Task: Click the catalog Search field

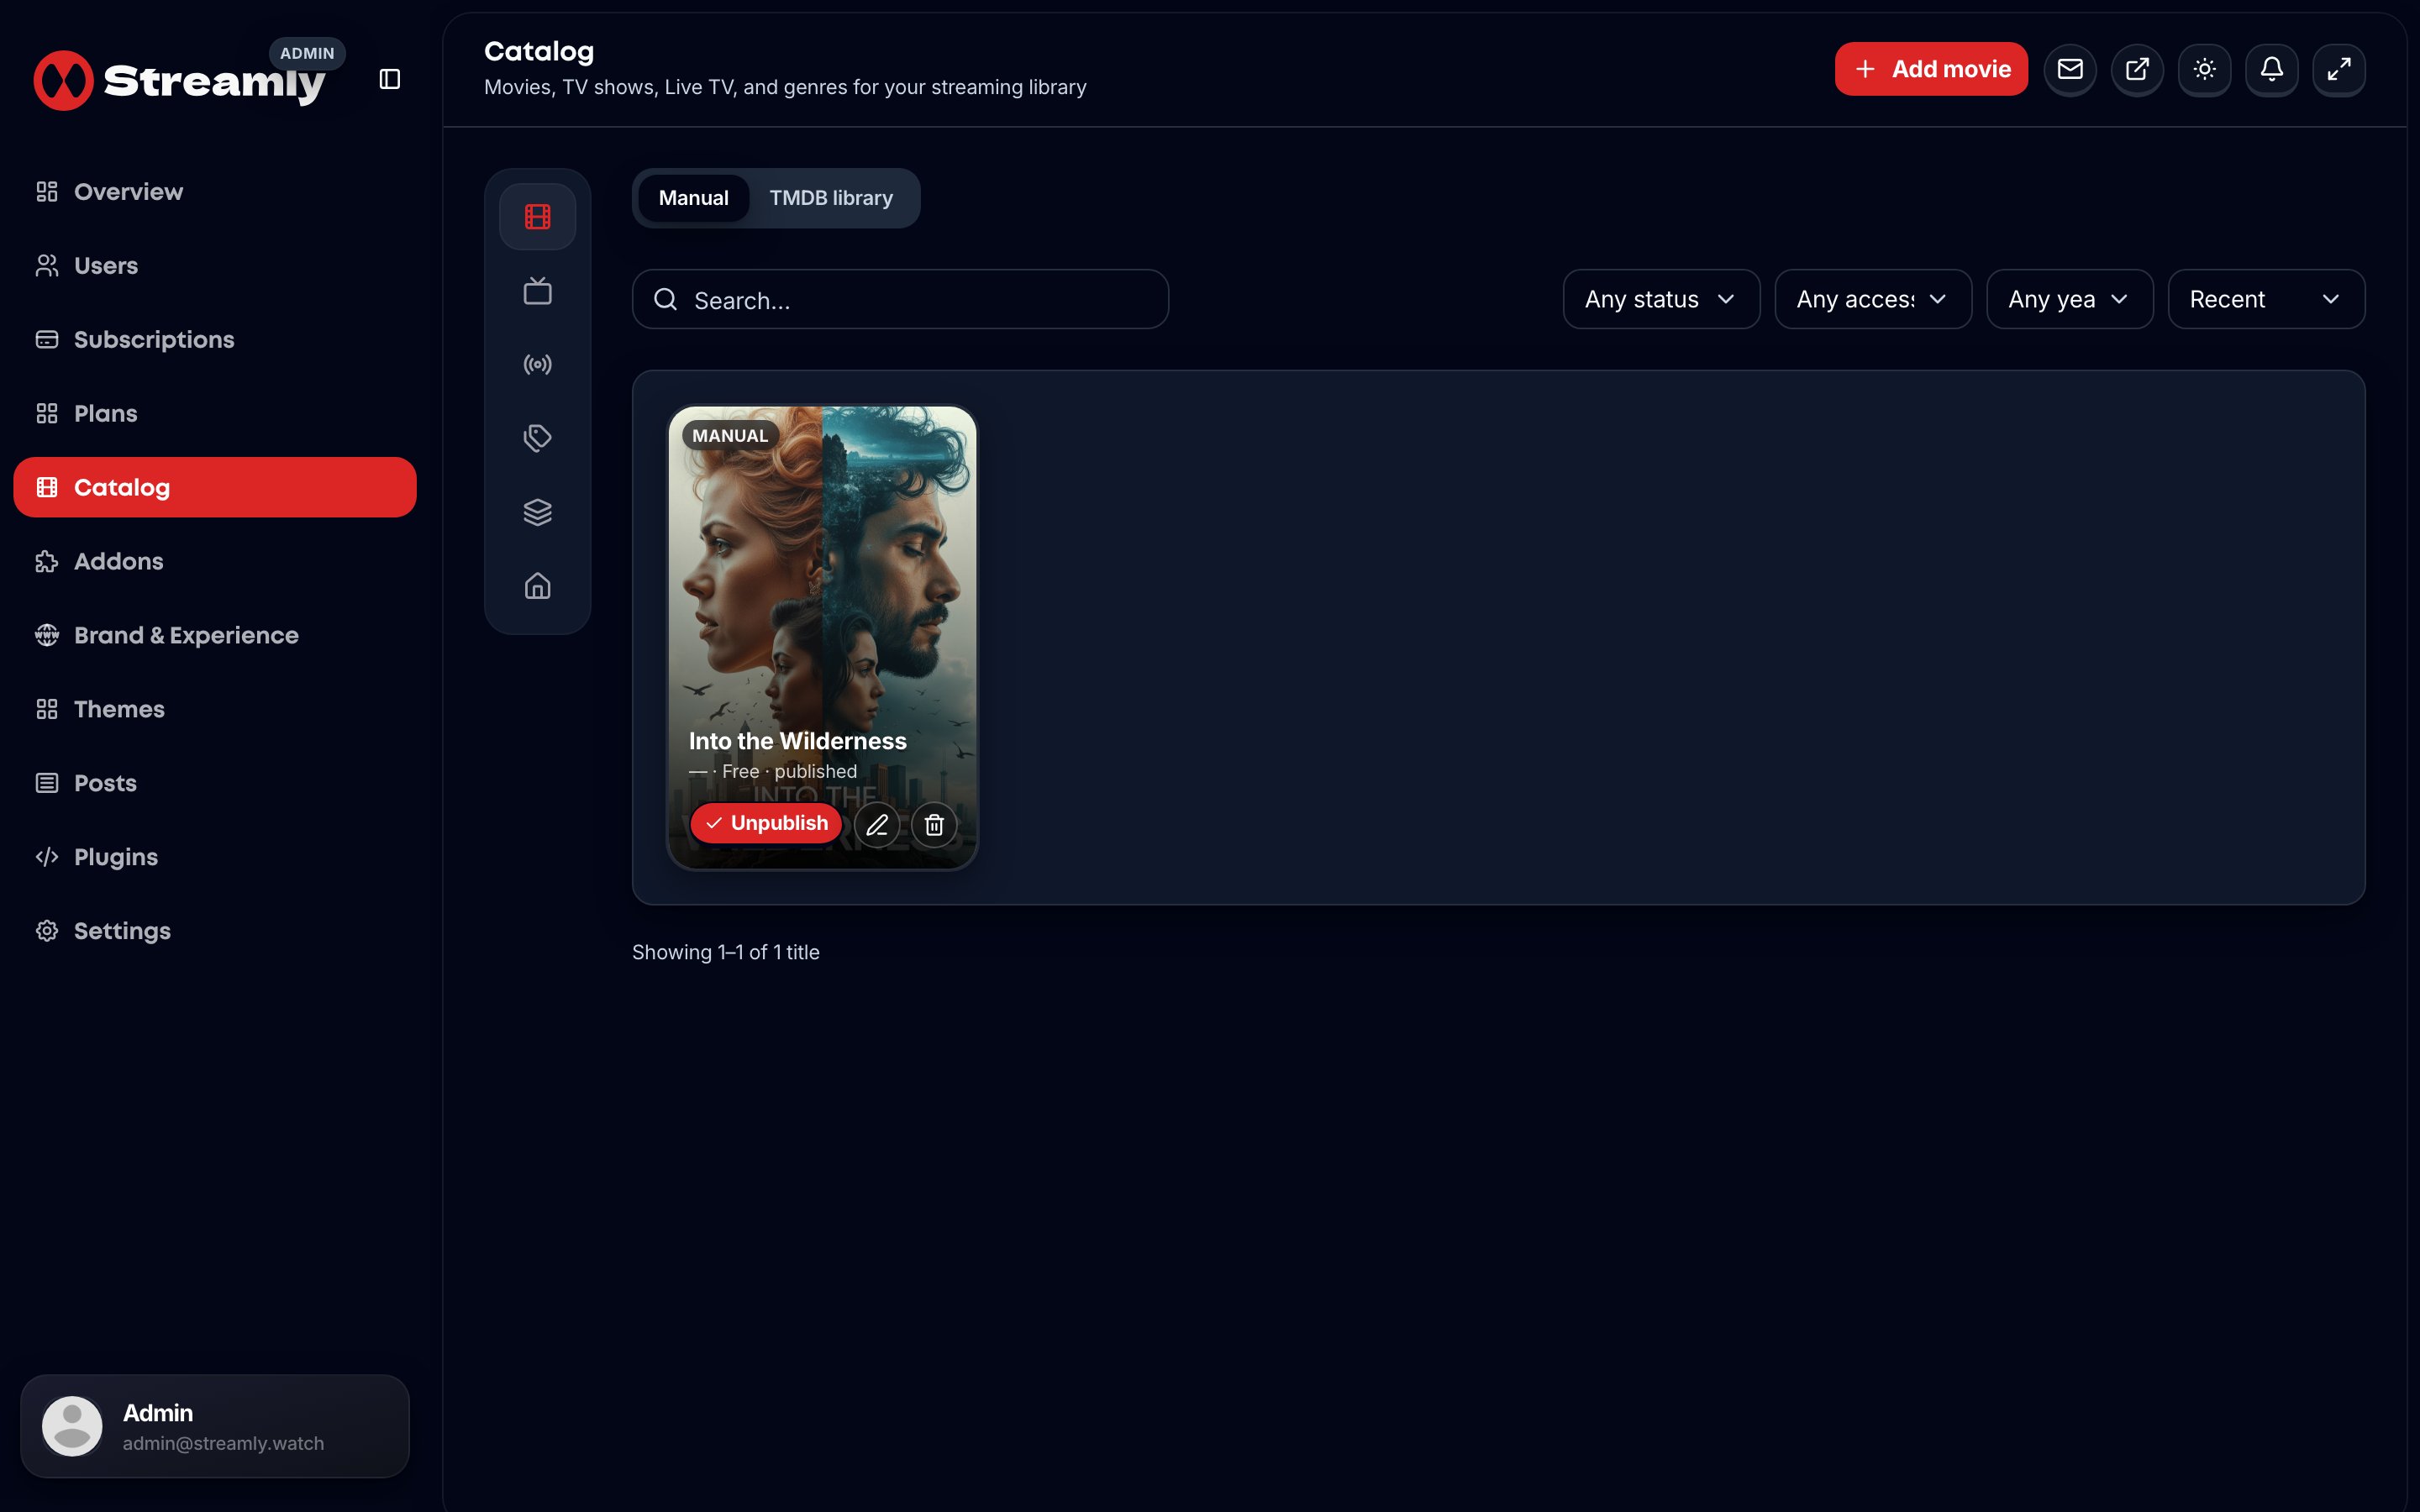Action: point(900,299)
